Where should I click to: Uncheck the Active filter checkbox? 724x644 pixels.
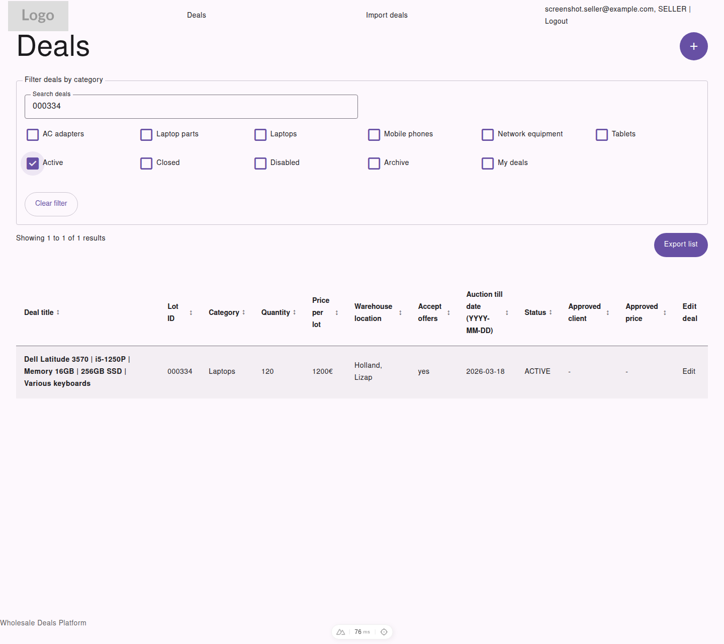32,163
